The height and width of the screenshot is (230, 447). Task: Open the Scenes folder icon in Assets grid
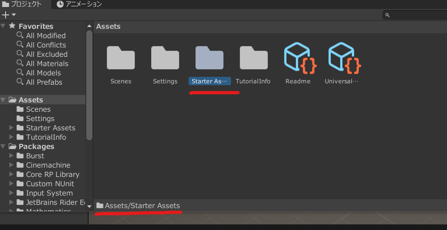[121, 58]
